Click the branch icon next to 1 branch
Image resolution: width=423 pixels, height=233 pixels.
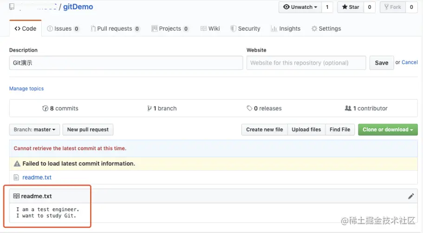[x=150, y=108]
